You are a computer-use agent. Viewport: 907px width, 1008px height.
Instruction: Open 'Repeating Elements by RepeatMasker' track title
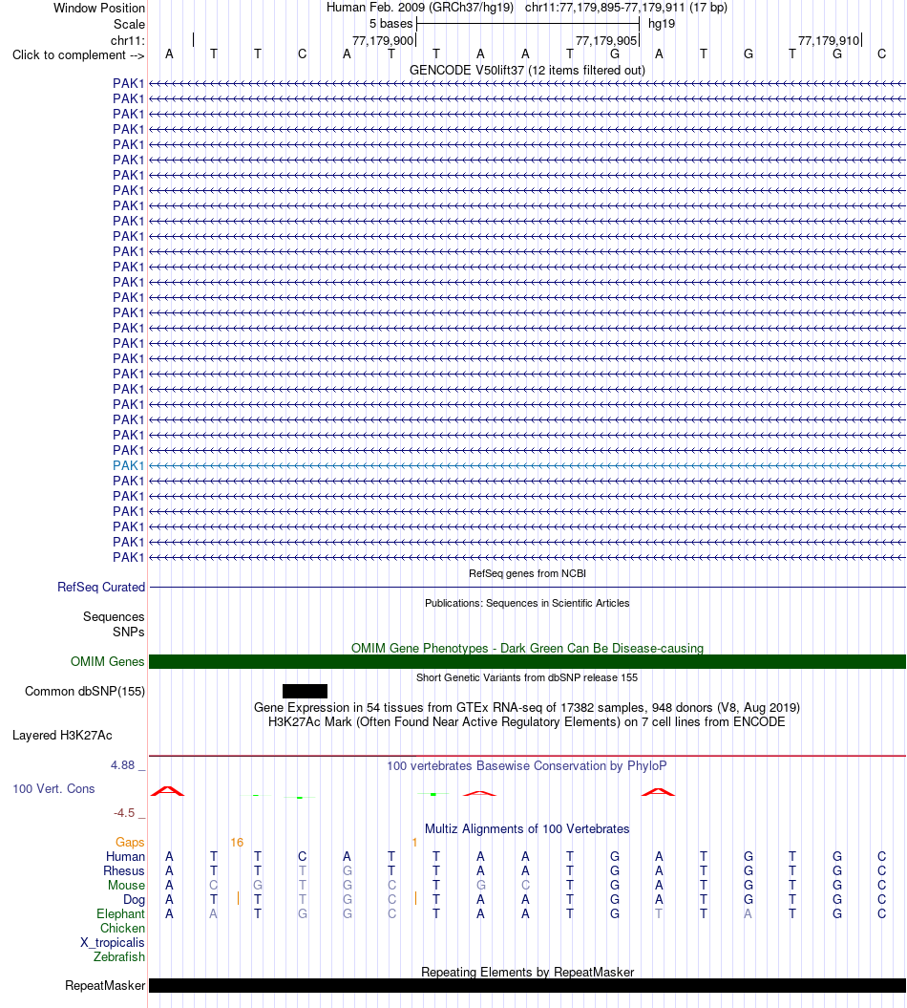527,972
